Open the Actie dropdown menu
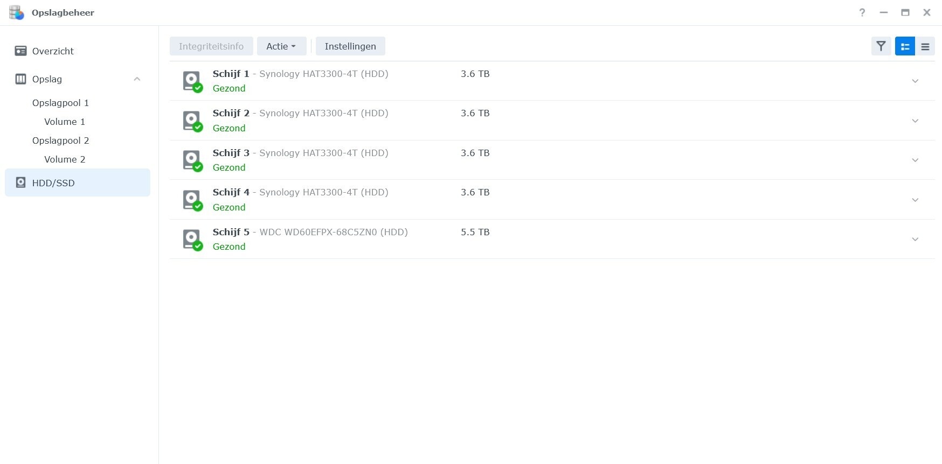The height and width of the screenshot is (464, 942). pos(281,46)
